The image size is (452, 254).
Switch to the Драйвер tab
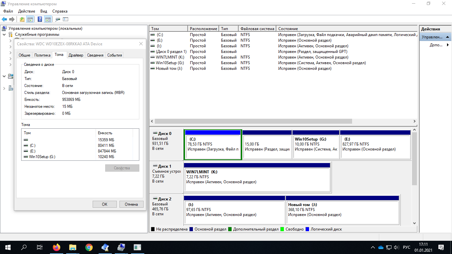(x=76, y=55)
